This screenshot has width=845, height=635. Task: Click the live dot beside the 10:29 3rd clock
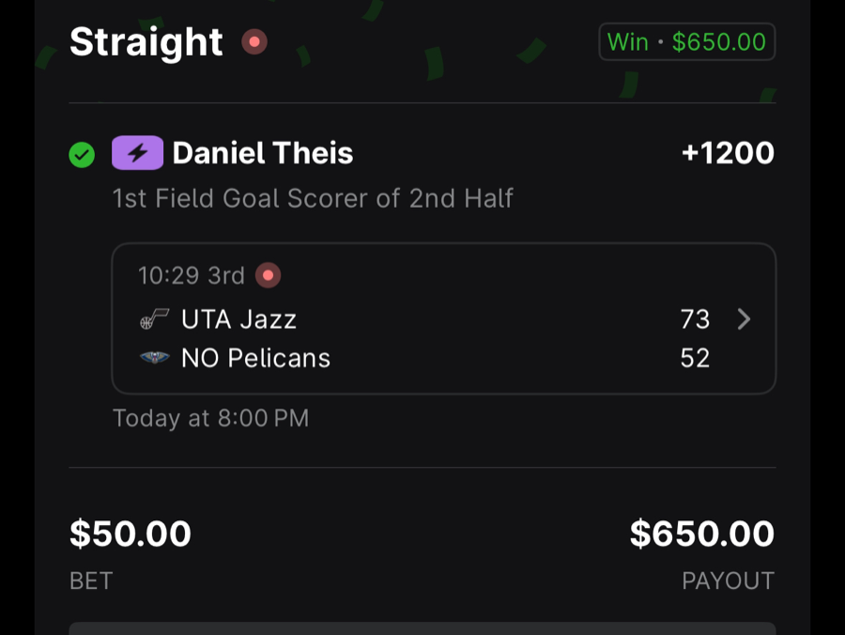268,275
